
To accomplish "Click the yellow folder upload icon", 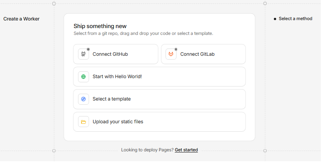I will (83, 122).
